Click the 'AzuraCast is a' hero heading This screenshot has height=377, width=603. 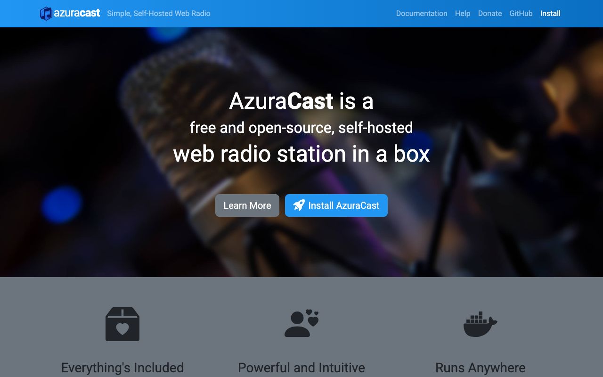(x=301, y=101)
